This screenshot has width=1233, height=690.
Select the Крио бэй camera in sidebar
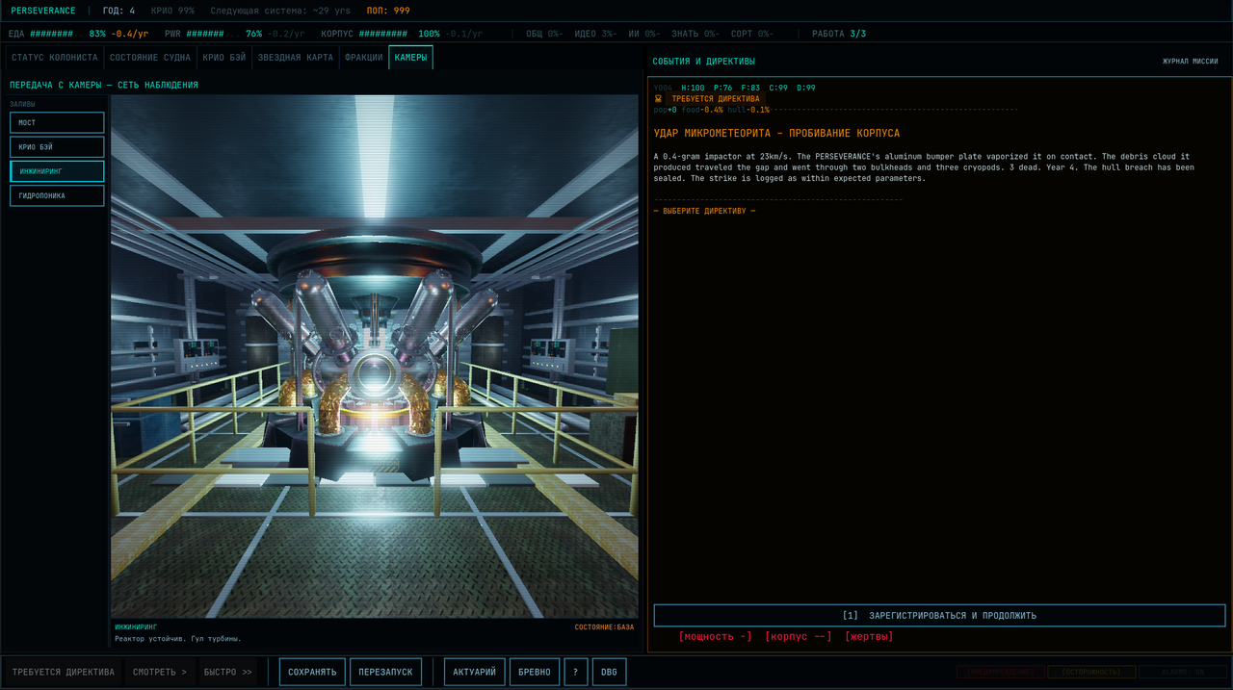[x=57, y=147]
